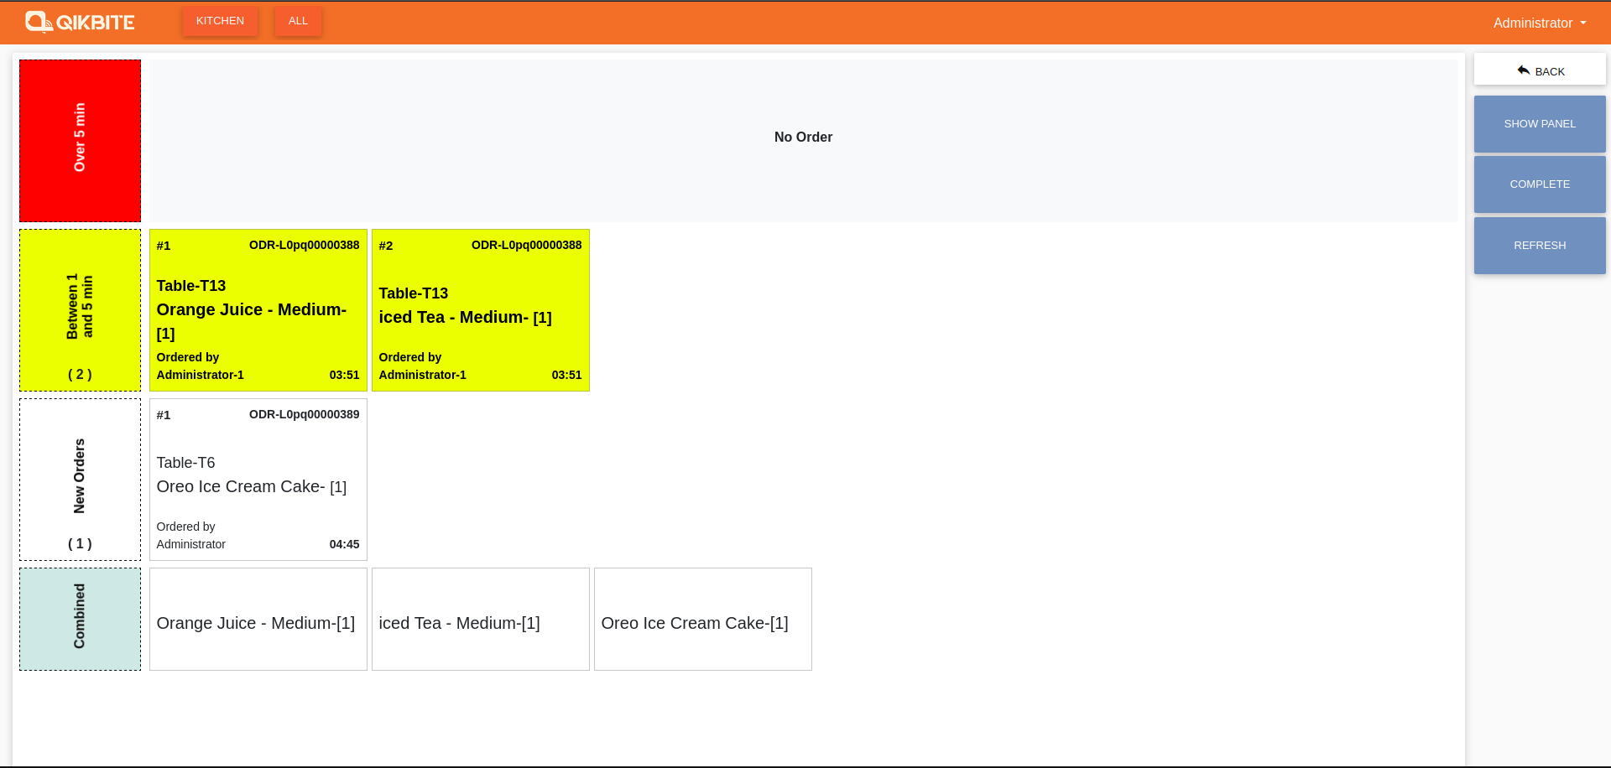Screen dimensions: 1611x768
Task: Switch to the Kitchen view
Action: coord(220,21)
